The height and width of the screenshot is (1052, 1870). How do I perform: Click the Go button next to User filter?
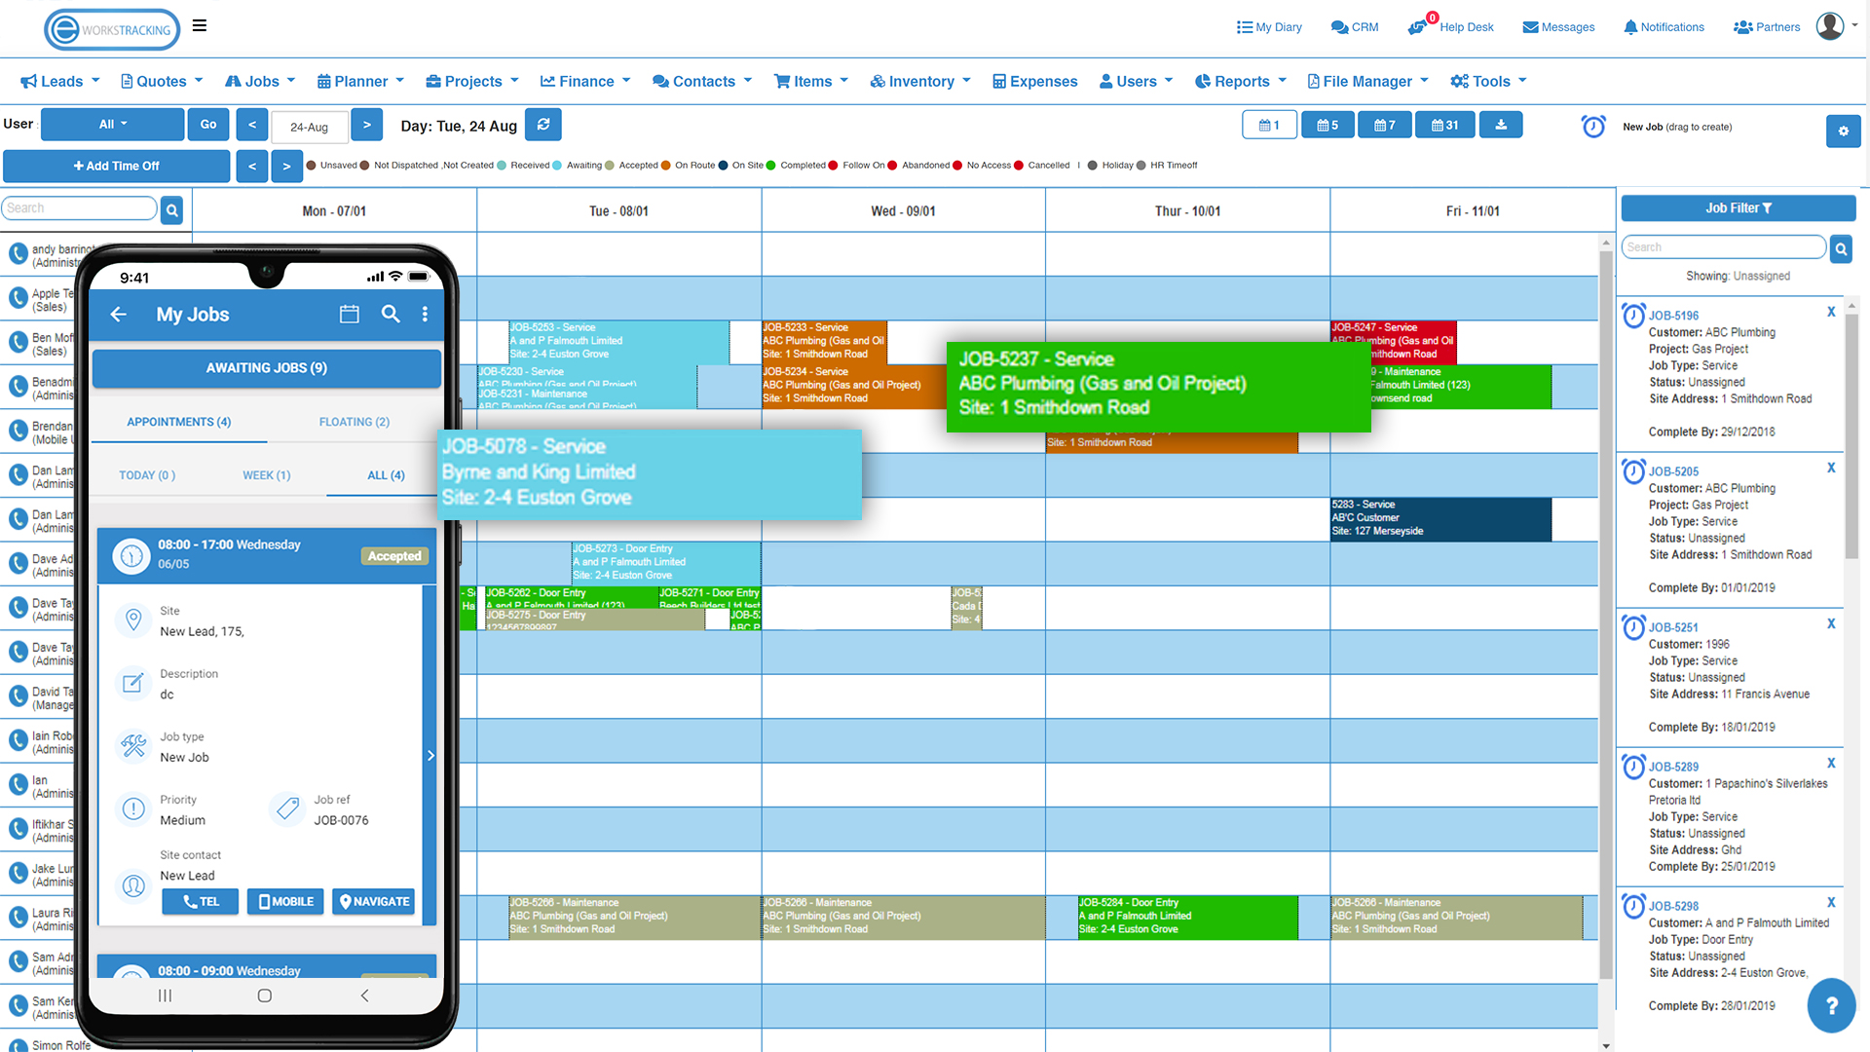(x=207, y=125)
